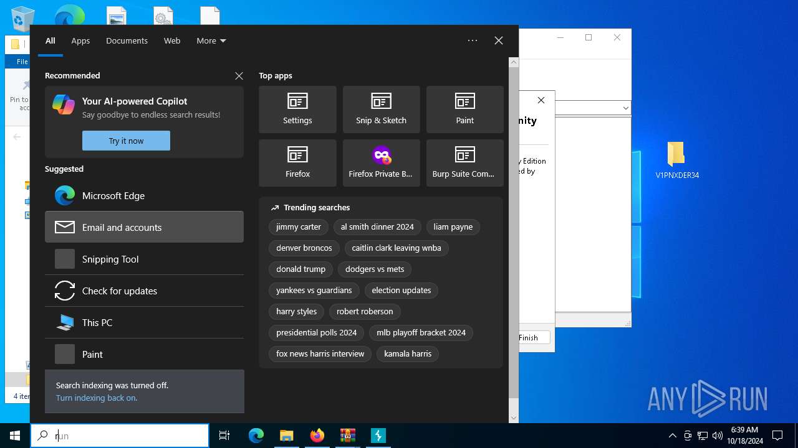Search trending harry styles
The width and height of the screenshot is (798, 448).
point(297,311)
